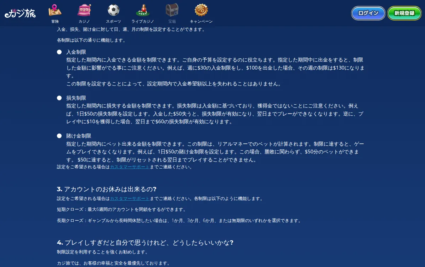425x267 pixels.
Task: Click the カジ旅 site logo
Action: [20, 13]
